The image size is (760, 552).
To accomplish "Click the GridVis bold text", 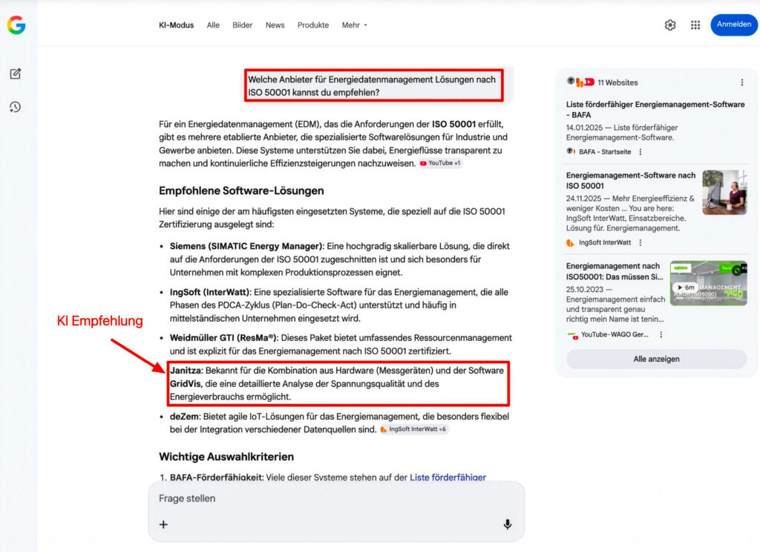I will click(185, 383).
